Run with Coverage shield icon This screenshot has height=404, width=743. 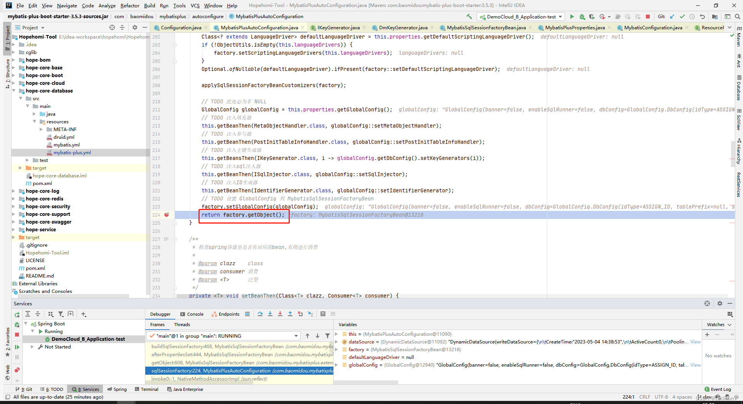[592, 17]
